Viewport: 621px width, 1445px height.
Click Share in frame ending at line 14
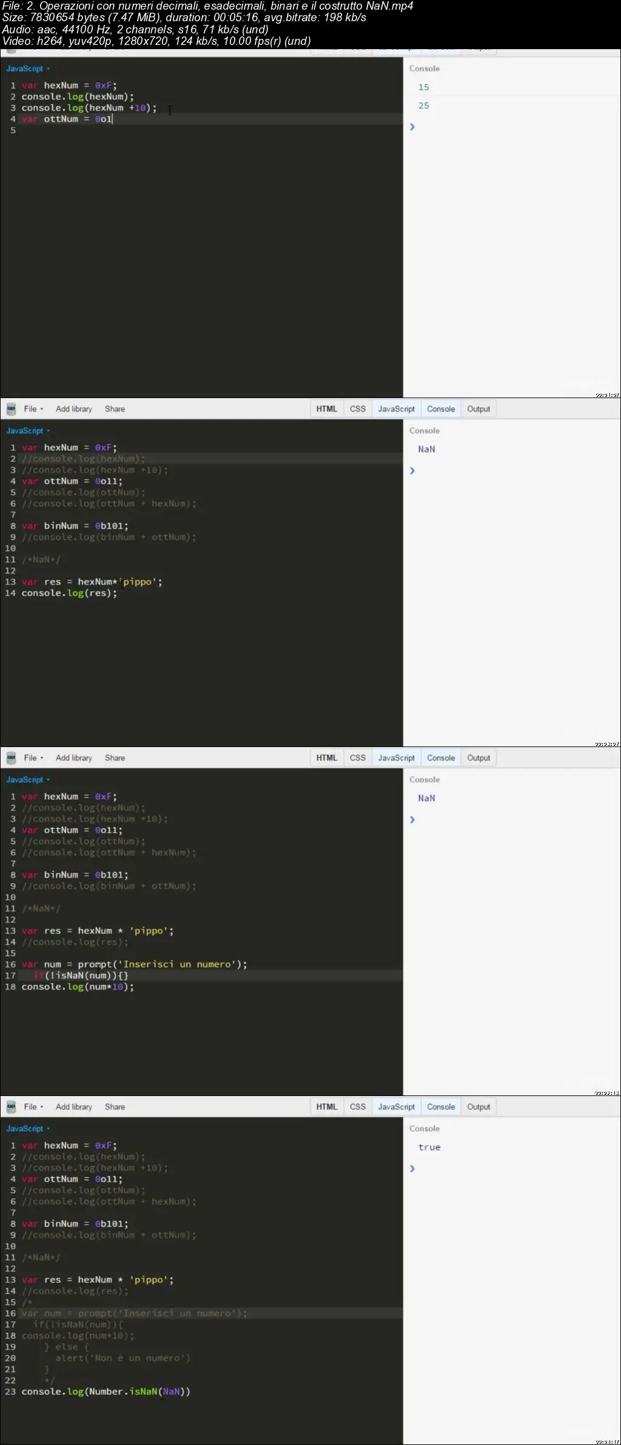pos(115,409)
